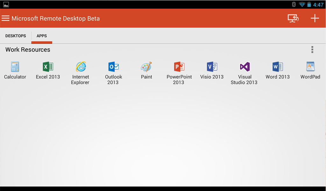
Task: Tap the picture notification icon
Action: (6, 4)
